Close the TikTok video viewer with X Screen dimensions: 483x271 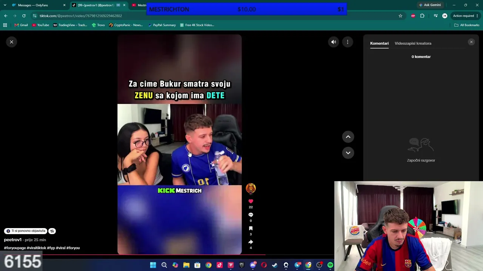(12, 42)
